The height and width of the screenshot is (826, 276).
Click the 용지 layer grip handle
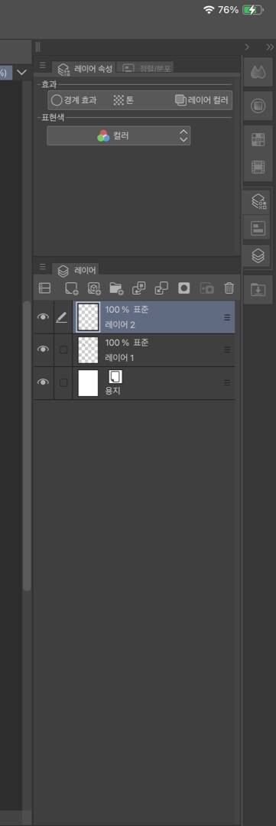point(227,382)
